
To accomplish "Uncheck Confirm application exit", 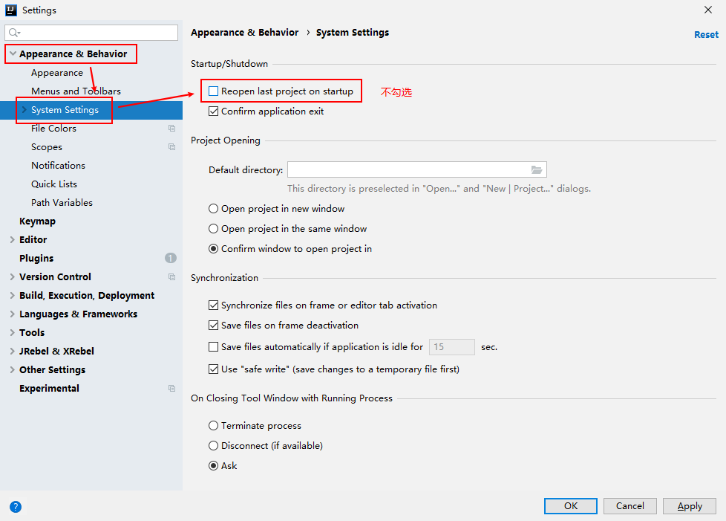I will (214, 111).
